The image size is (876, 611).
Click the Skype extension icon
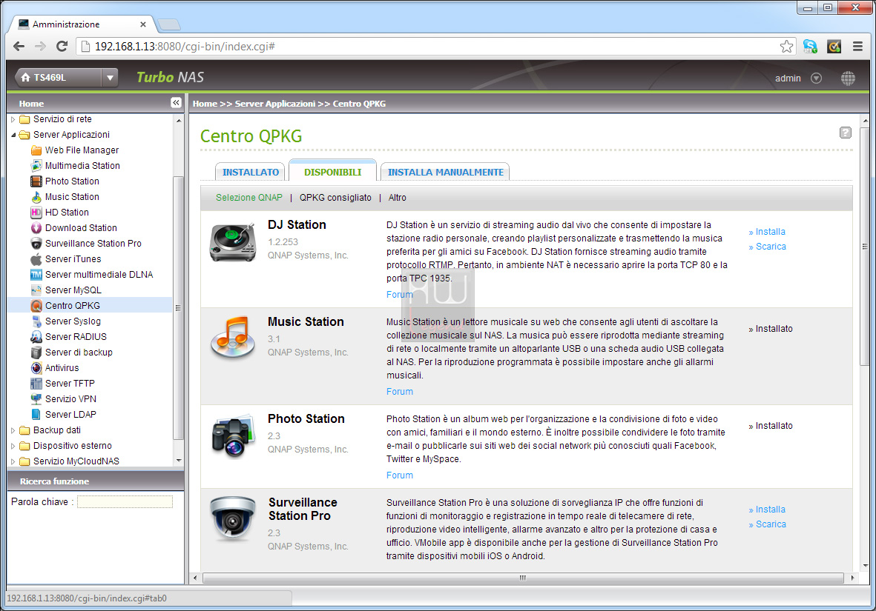click(x=810, y=47)
